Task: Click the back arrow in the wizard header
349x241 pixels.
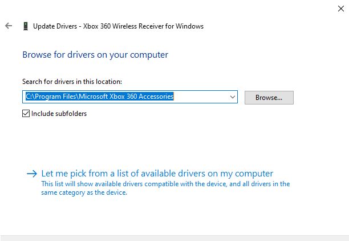Action: tap(9, 26)
